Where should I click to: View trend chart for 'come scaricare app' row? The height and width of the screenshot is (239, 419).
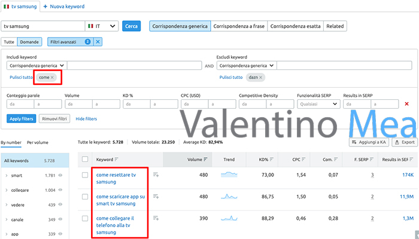click(x=229, y=197)
